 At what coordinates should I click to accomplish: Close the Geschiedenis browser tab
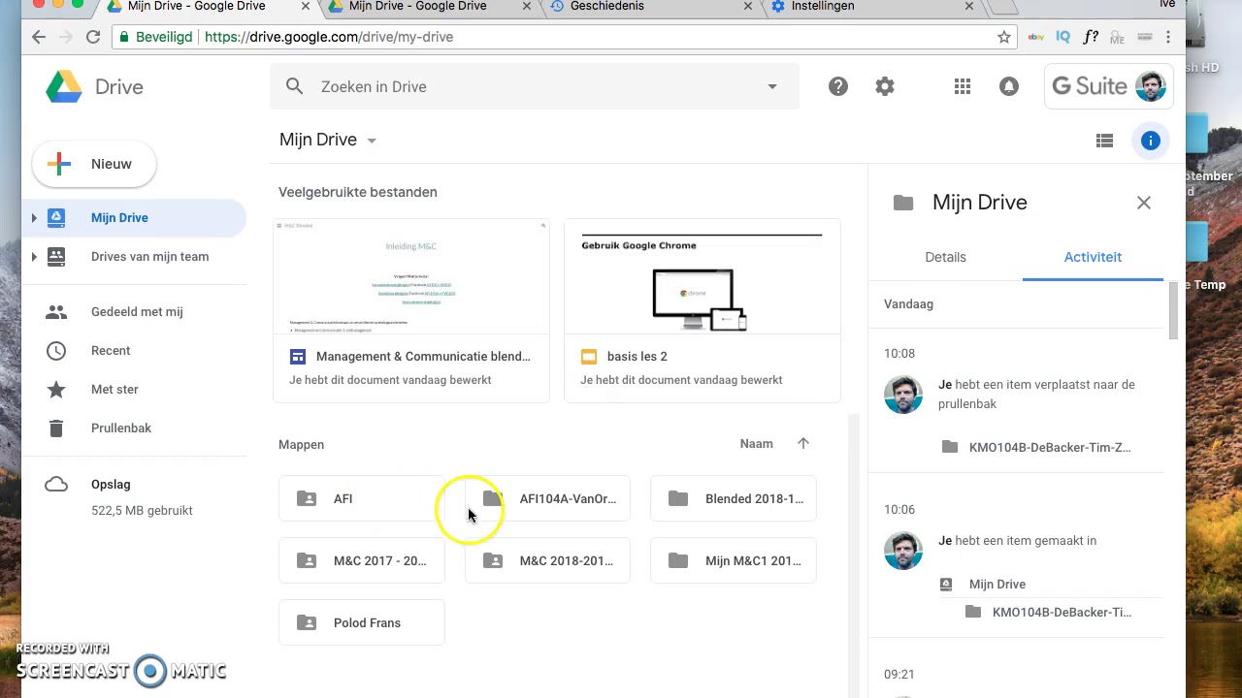coord(748,6)
